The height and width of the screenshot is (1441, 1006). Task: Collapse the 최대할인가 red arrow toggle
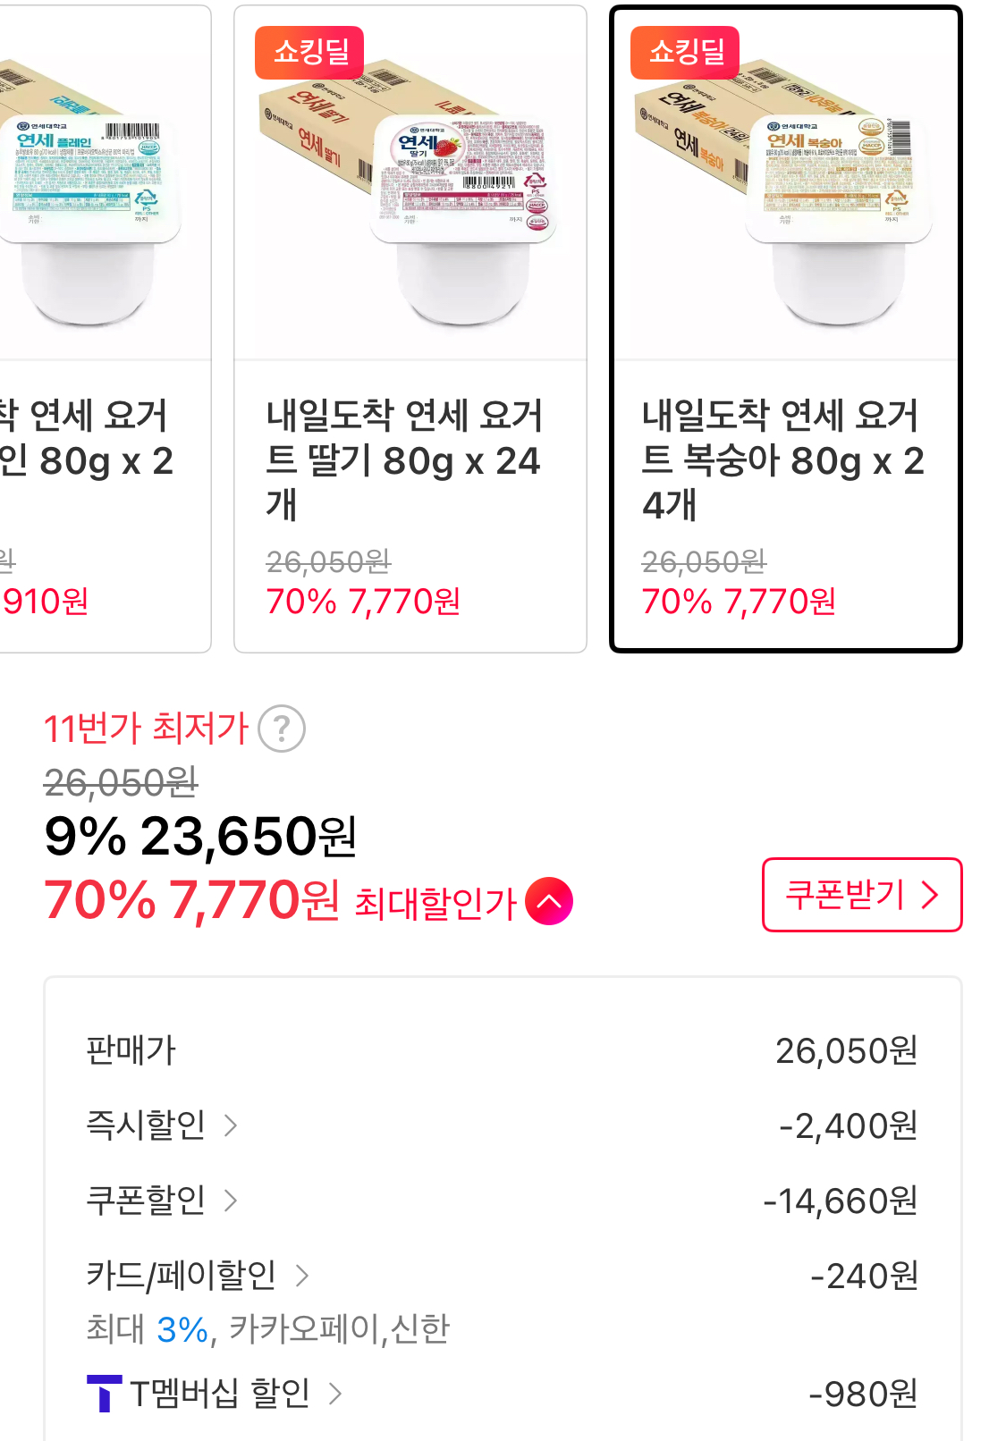[549, 902]
